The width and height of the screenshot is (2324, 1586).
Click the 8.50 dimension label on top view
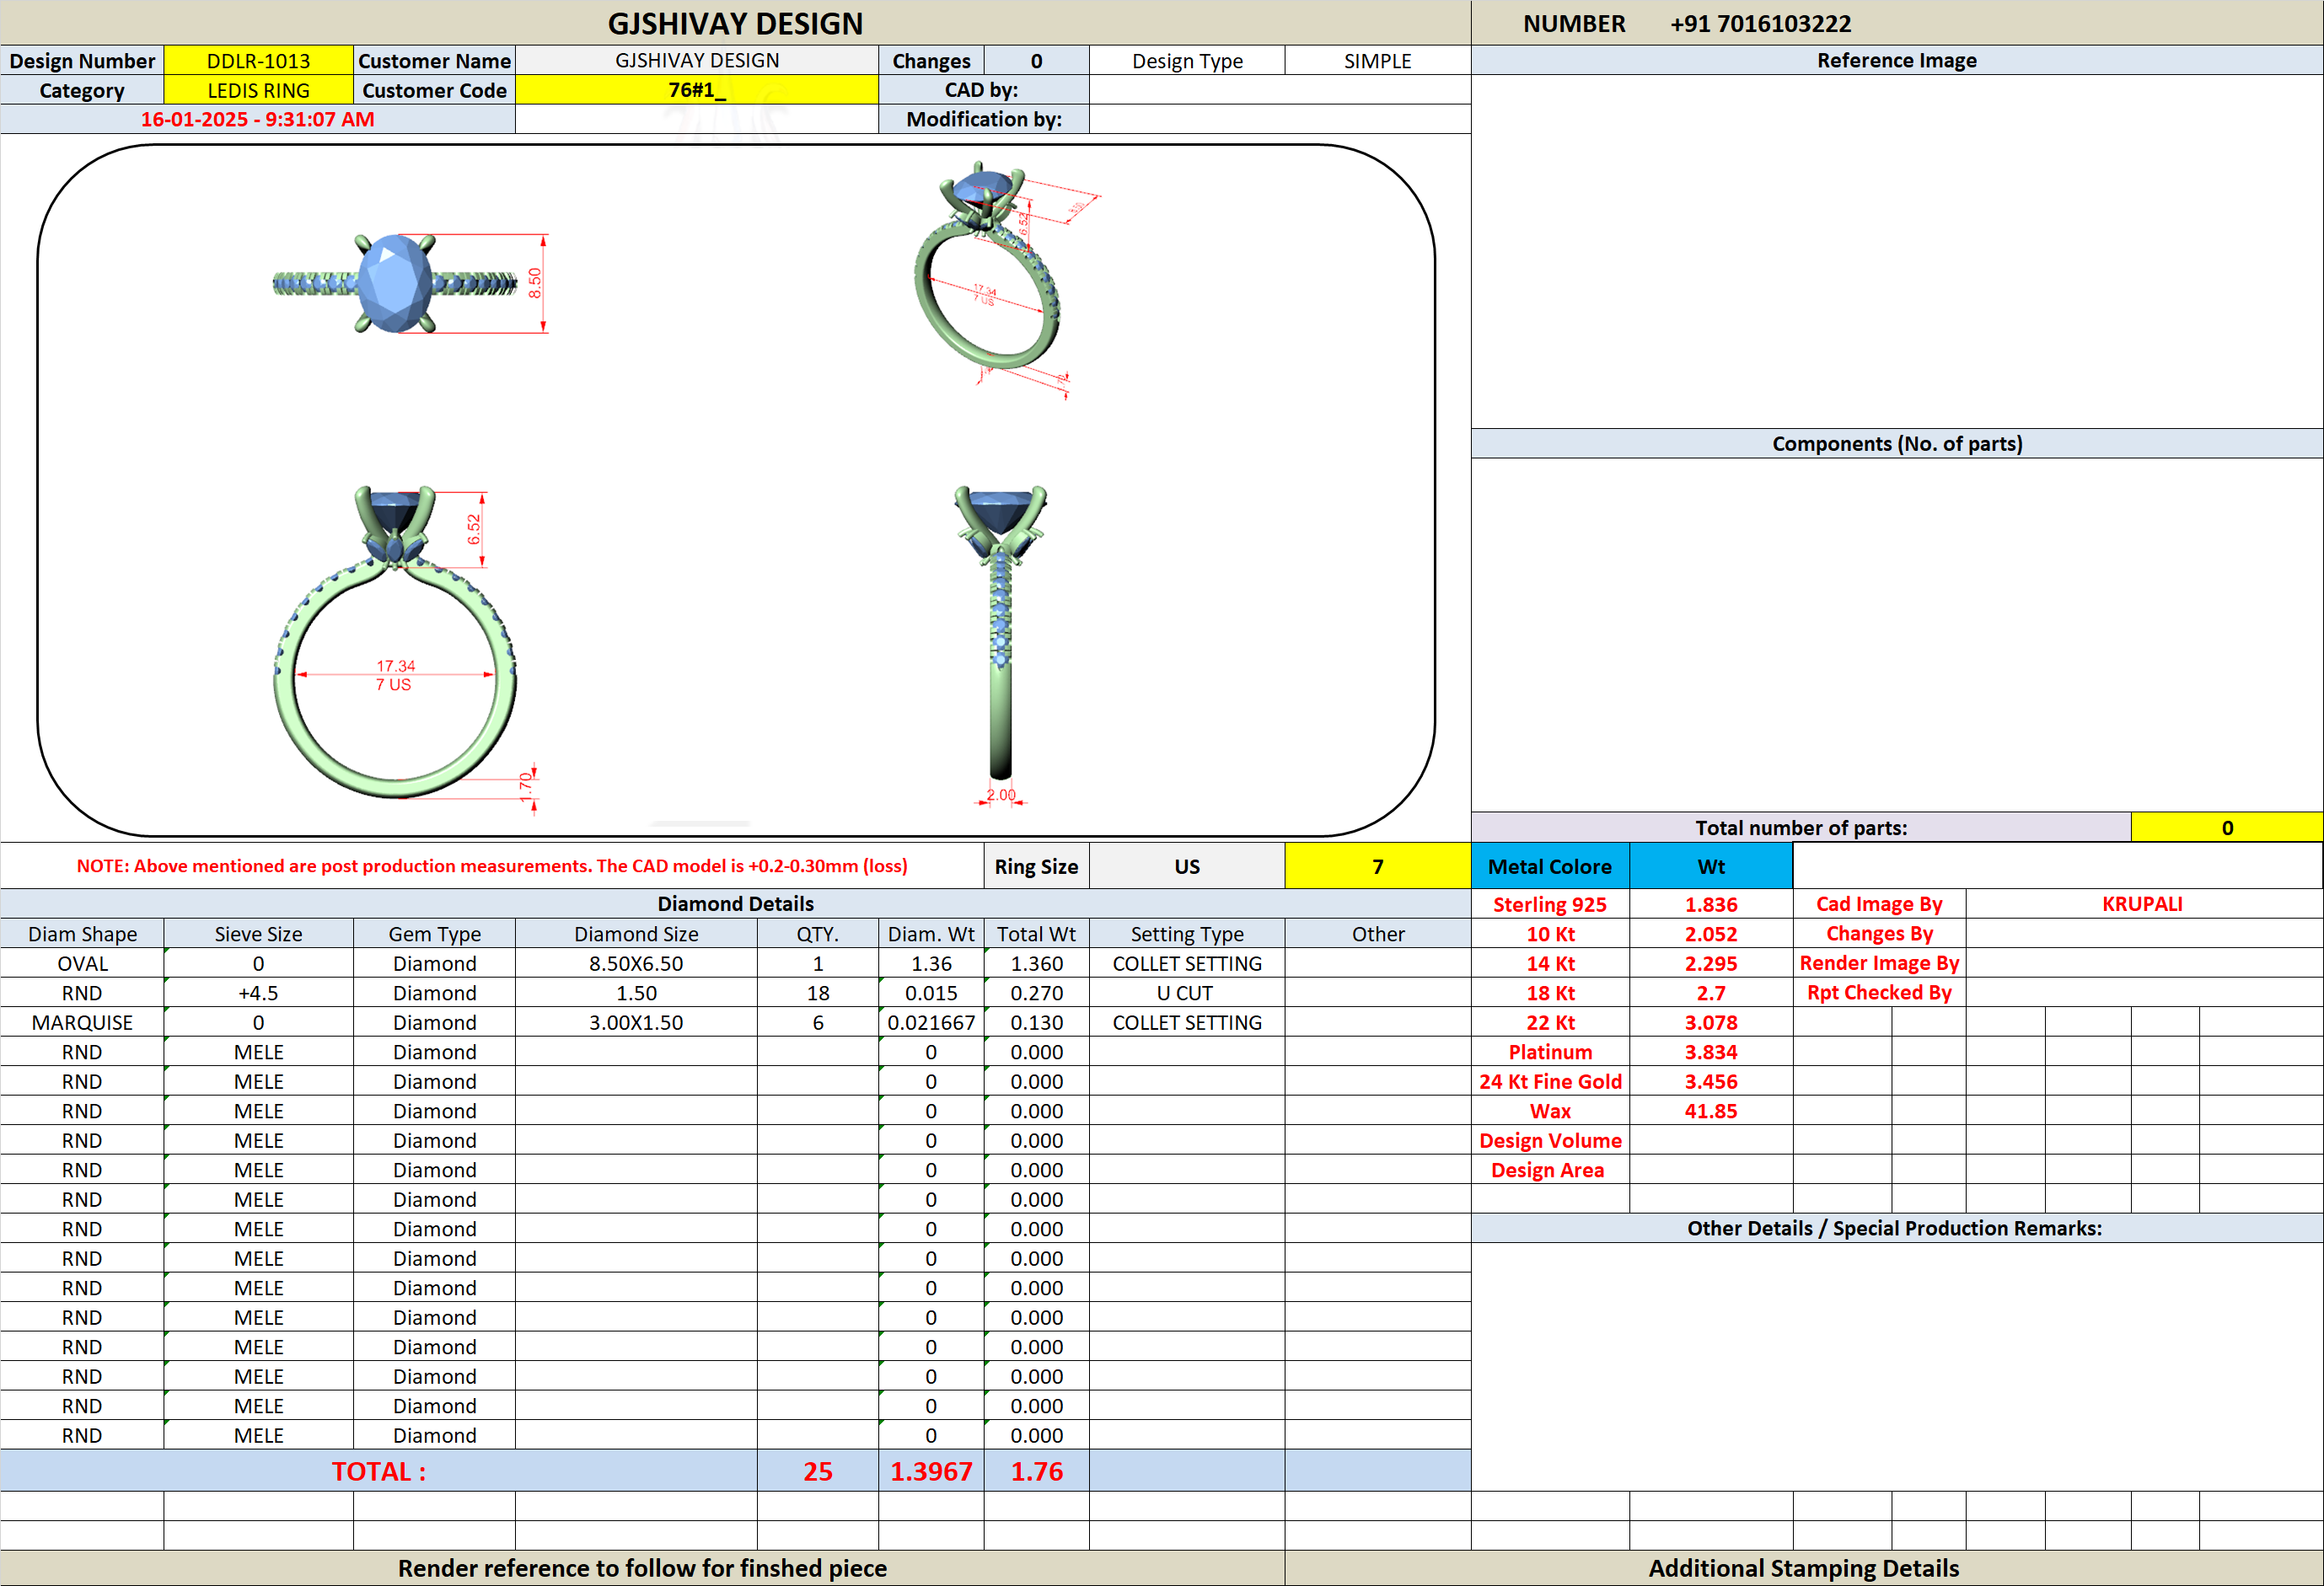point(535,283)
